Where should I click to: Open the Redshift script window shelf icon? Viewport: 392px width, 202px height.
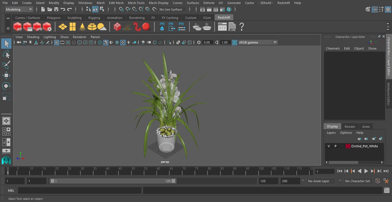pos(222,27)
